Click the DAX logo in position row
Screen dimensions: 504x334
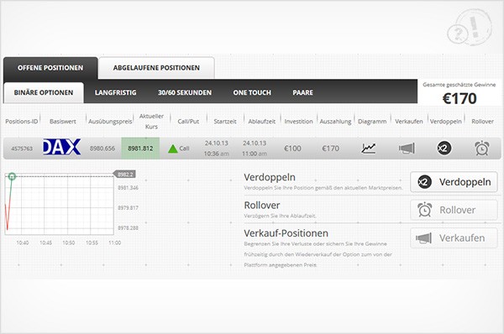[x=61, y=147]
